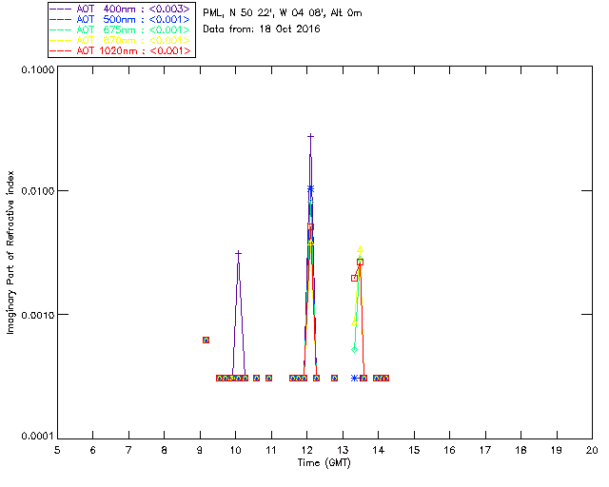Select the red square marker on the 12 GMT peak
This screenshot has height=487, width=609.
tap(310, 226)
